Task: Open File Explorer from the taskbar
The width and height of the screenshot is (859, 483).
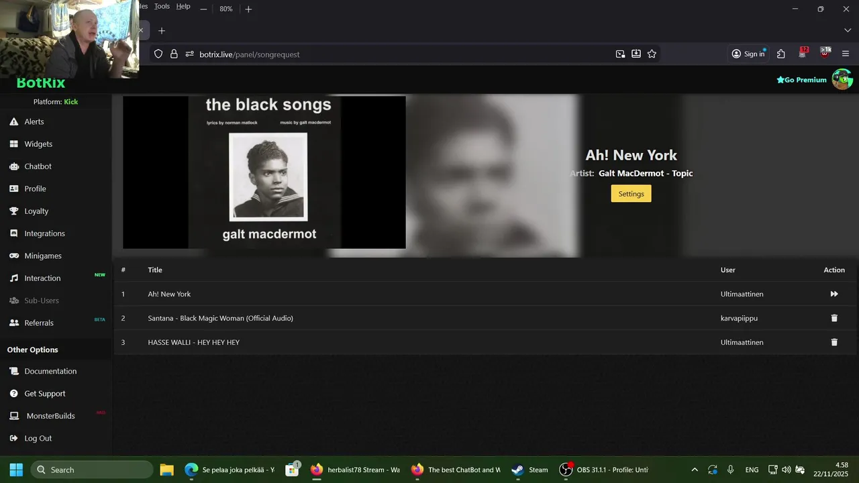Action: pyautogui.click(x=166, y=470)
